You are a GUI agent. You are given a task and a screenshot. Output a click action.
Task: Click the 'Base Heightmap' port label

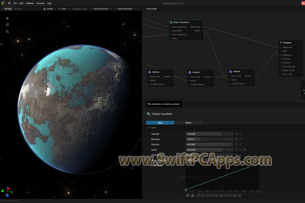coord(179,34)
